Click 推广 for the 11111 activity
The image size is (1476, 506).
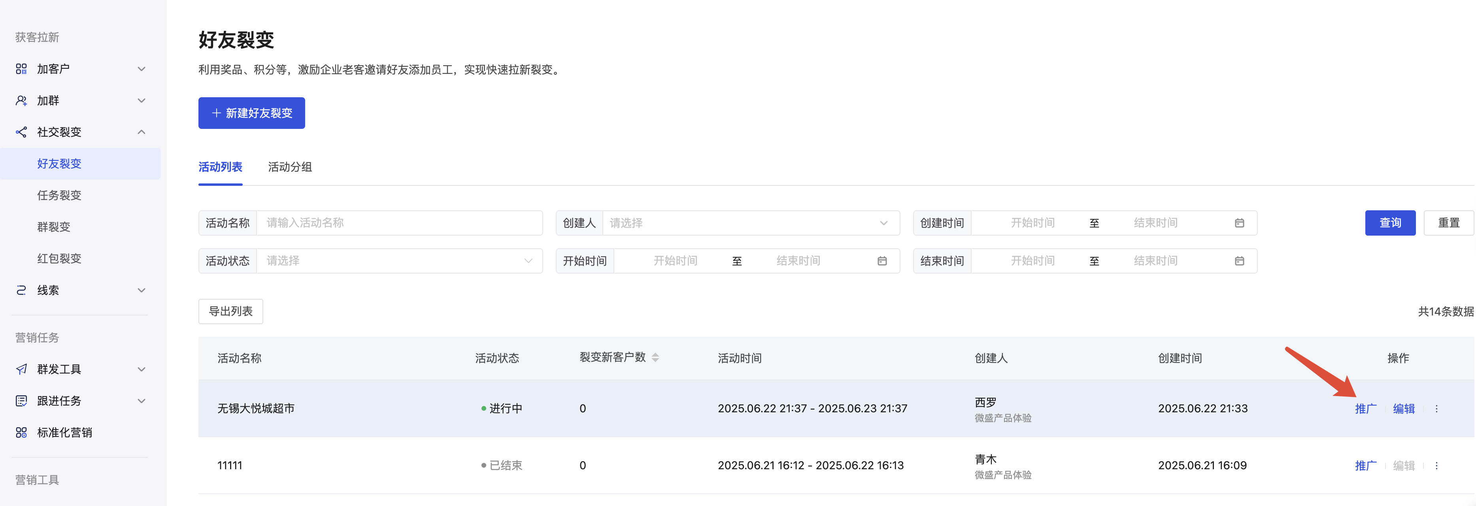[1365, 465]
